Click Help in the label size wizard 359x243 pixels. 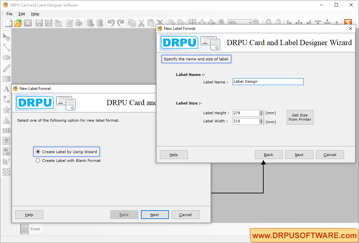tap(173, 155)
